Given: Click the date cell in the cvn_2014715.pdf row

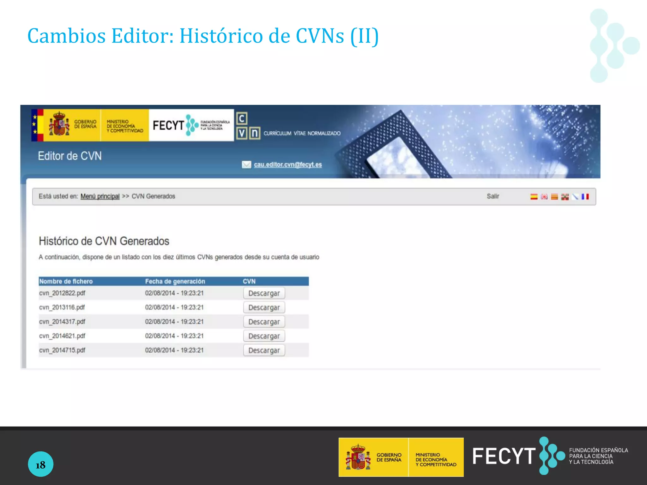Looking at the screenshot, I should click(x=174, y=350).
